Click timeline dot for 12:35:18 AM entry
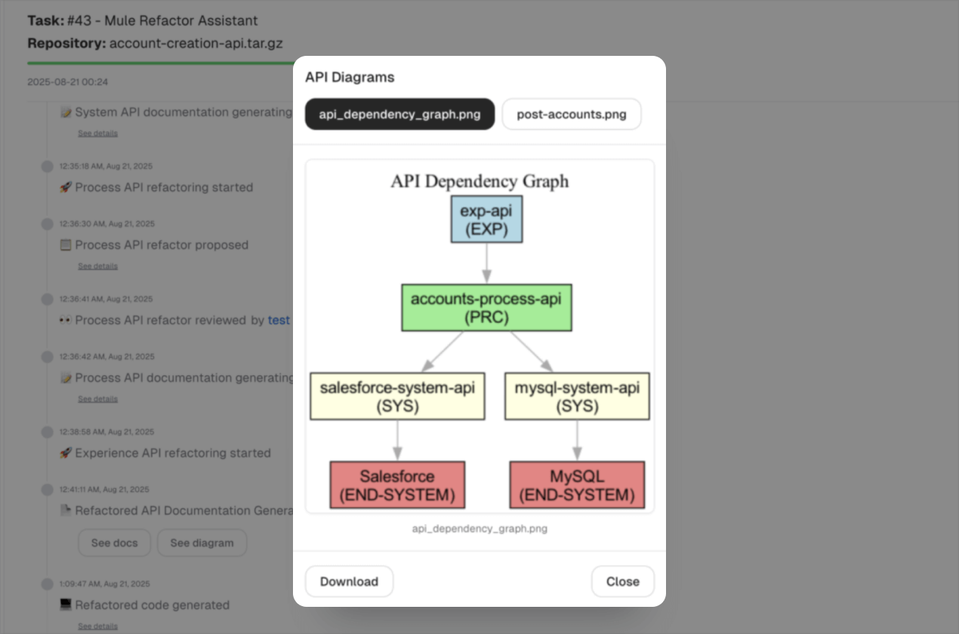 pos(47,167)
